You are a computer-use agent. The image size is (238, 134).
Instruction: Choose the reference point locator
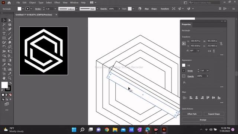pyautogui.click(x=184, y=44)
